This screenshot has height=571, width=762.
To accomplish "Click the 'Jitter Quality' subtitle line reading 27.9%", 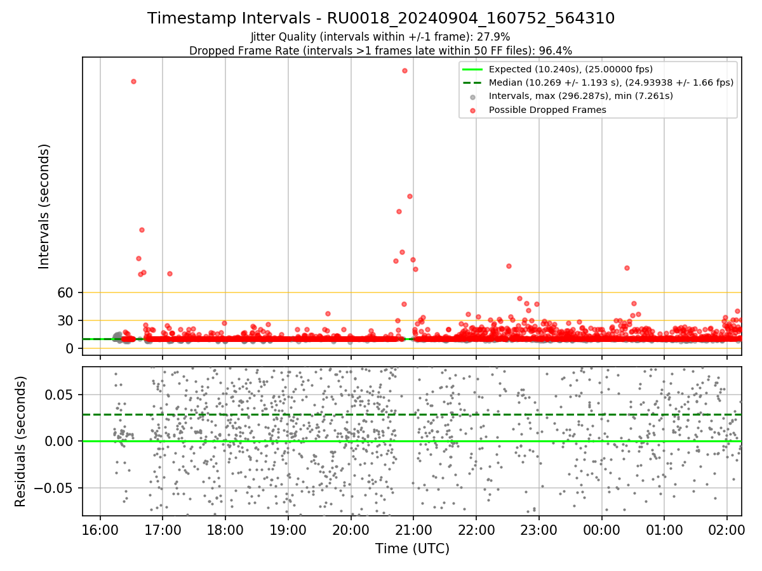I will [380, 37].
